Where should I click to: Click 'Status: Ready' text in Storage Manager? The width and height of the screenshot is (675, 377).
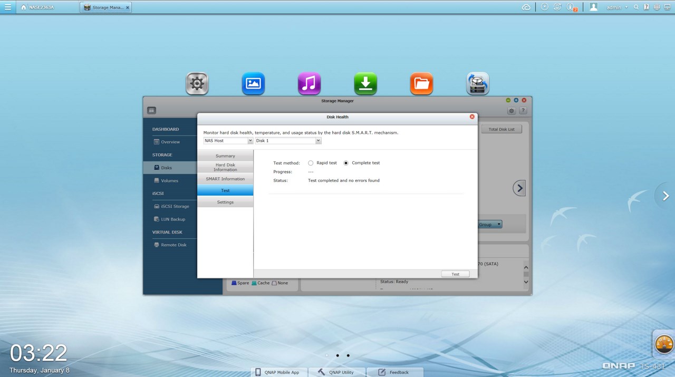pyautogui.click(x=394, y=282)
